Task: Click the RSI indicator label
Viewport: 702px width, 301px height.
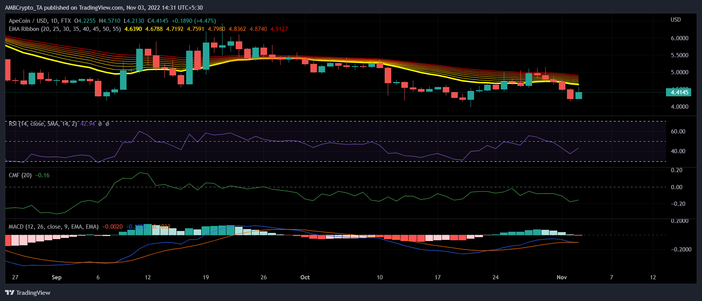Action: click(x=43, y=124)
